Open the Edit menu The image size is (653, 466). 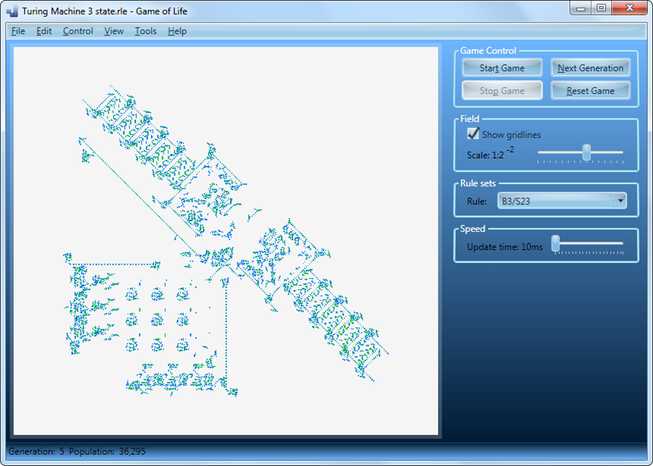point(44,31)
